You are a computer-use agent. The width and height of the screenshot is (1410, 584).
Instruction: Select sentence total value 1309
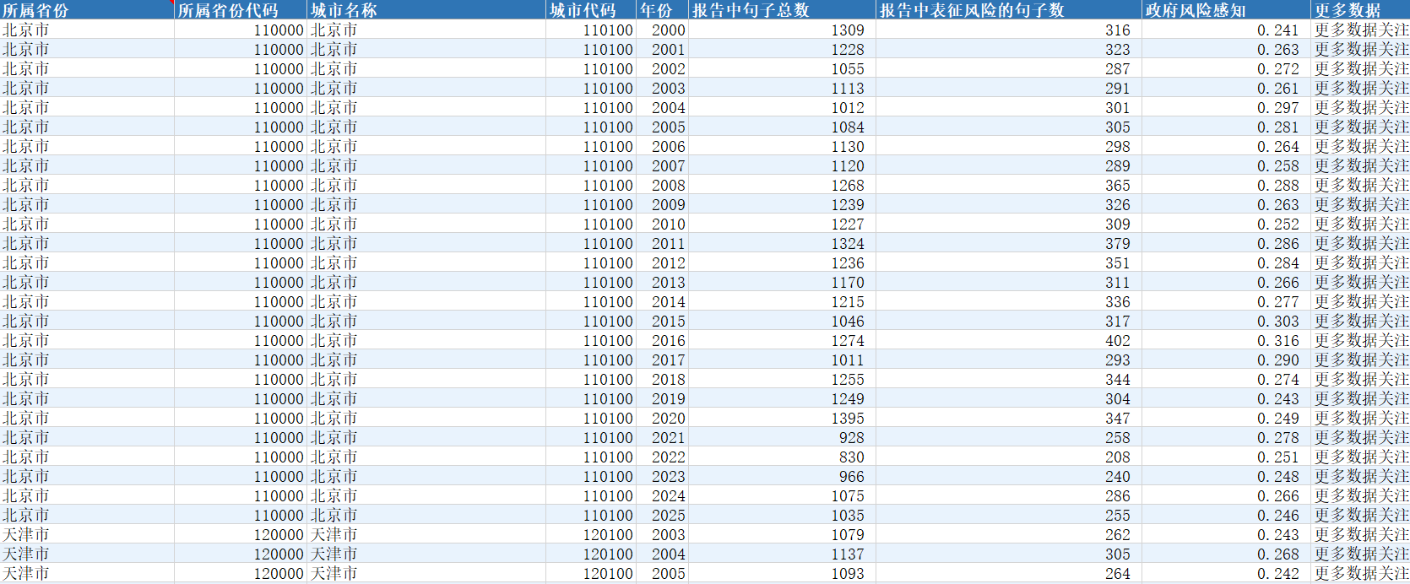point(848,30)
